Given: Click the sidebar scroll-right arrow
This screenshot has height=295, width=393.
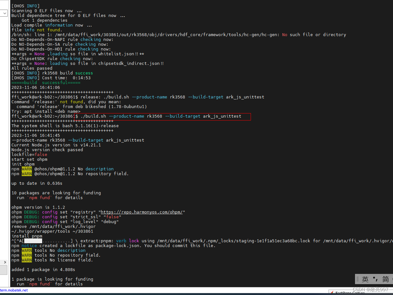Looking at the screenshot, I should pos(4,262).
